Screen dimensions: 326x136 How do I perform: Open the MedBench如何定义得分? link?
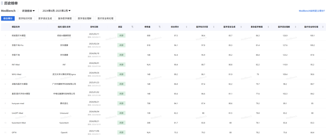[312, 11]
